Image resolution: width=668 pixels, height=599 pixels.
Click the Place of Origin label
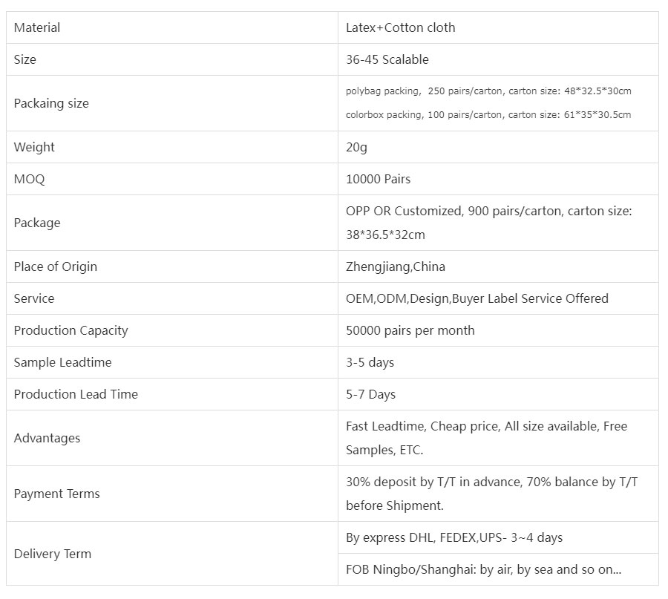[x=56, y=266]
